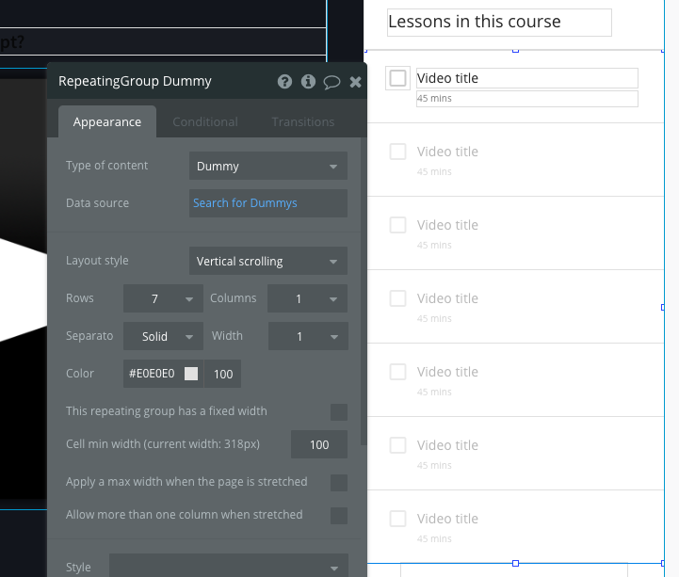
Task: Click the separator color swatch
Action: [x=191, y=374]
